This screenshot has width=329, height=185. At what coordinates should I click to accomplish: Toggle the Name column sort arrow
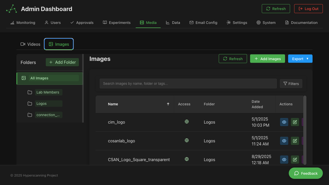point(168,104)
